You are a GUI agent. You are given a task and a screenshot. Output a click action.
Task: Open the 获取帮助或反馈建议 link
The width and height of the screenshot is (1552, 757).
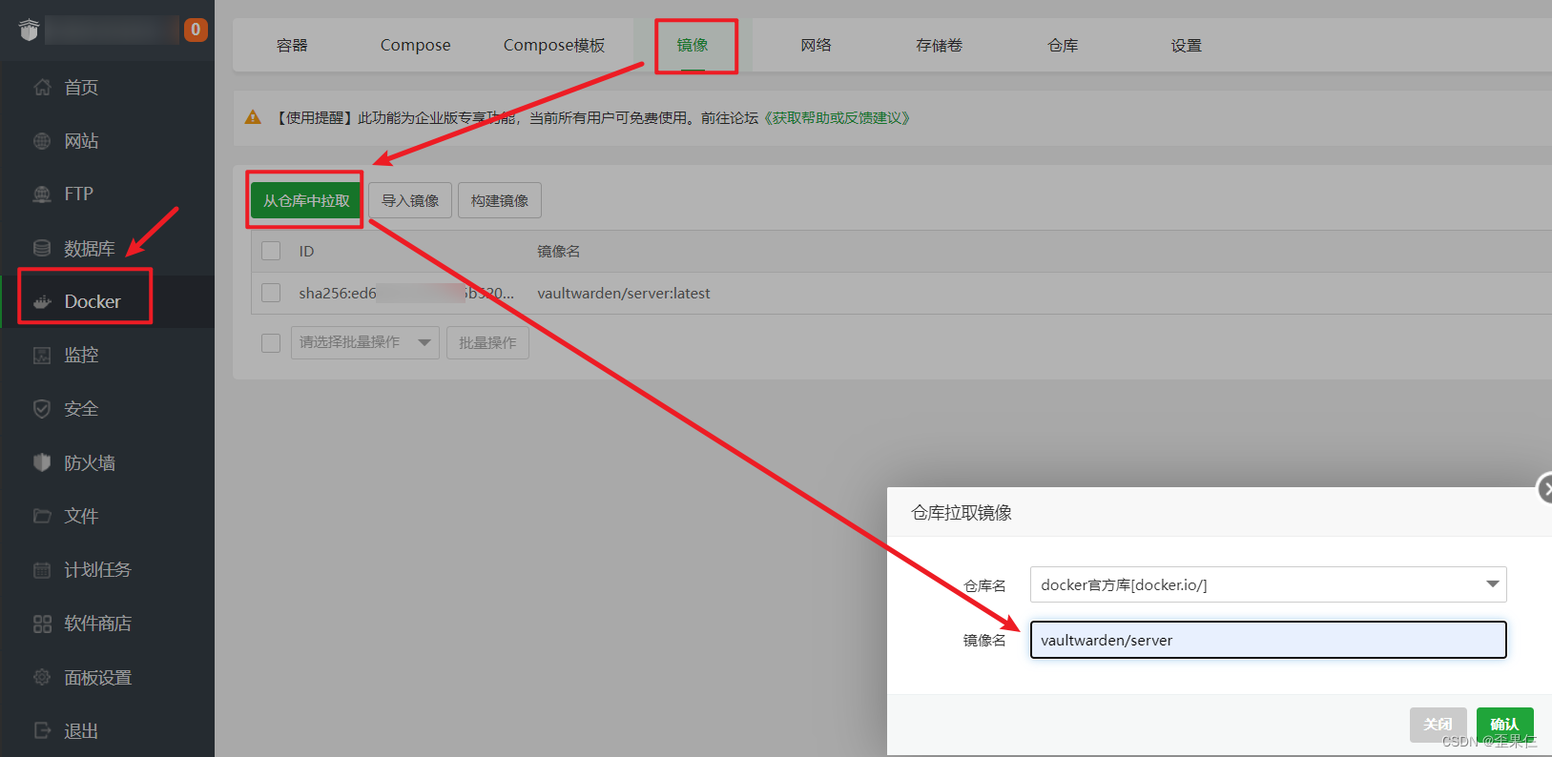pos(837,117)
